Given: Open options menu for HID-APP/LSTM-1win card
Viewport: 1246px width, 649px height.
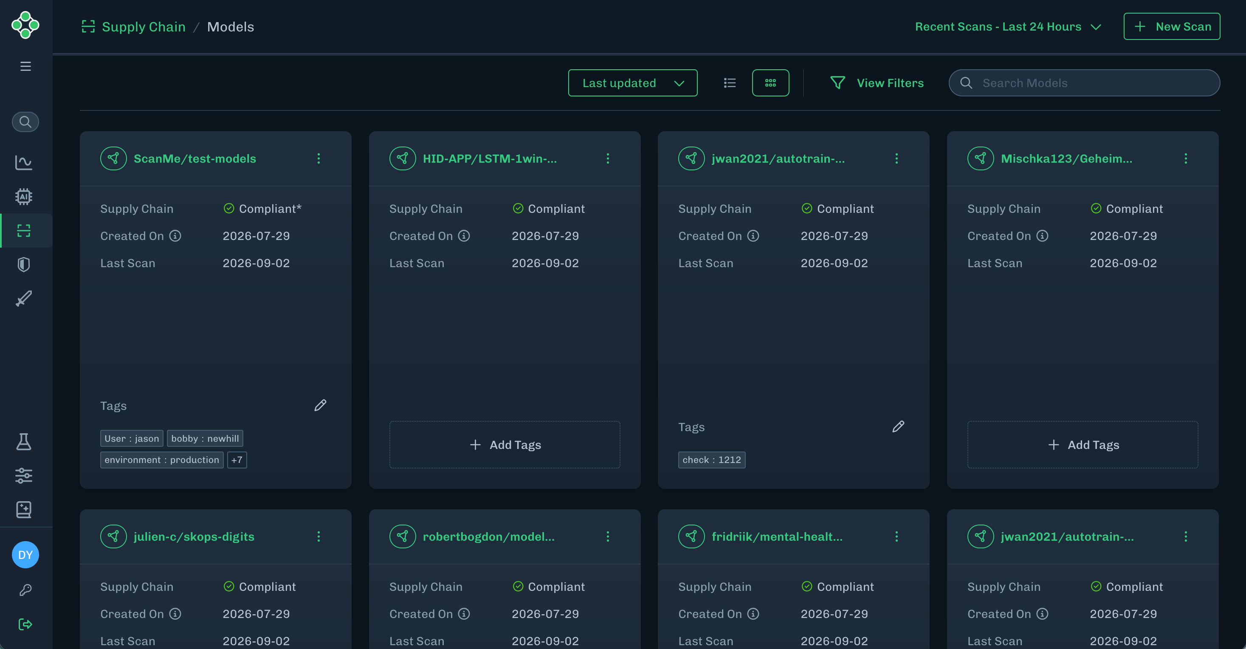Looking at the screenshot, I should pyautogui.click(x=608, y=158).
